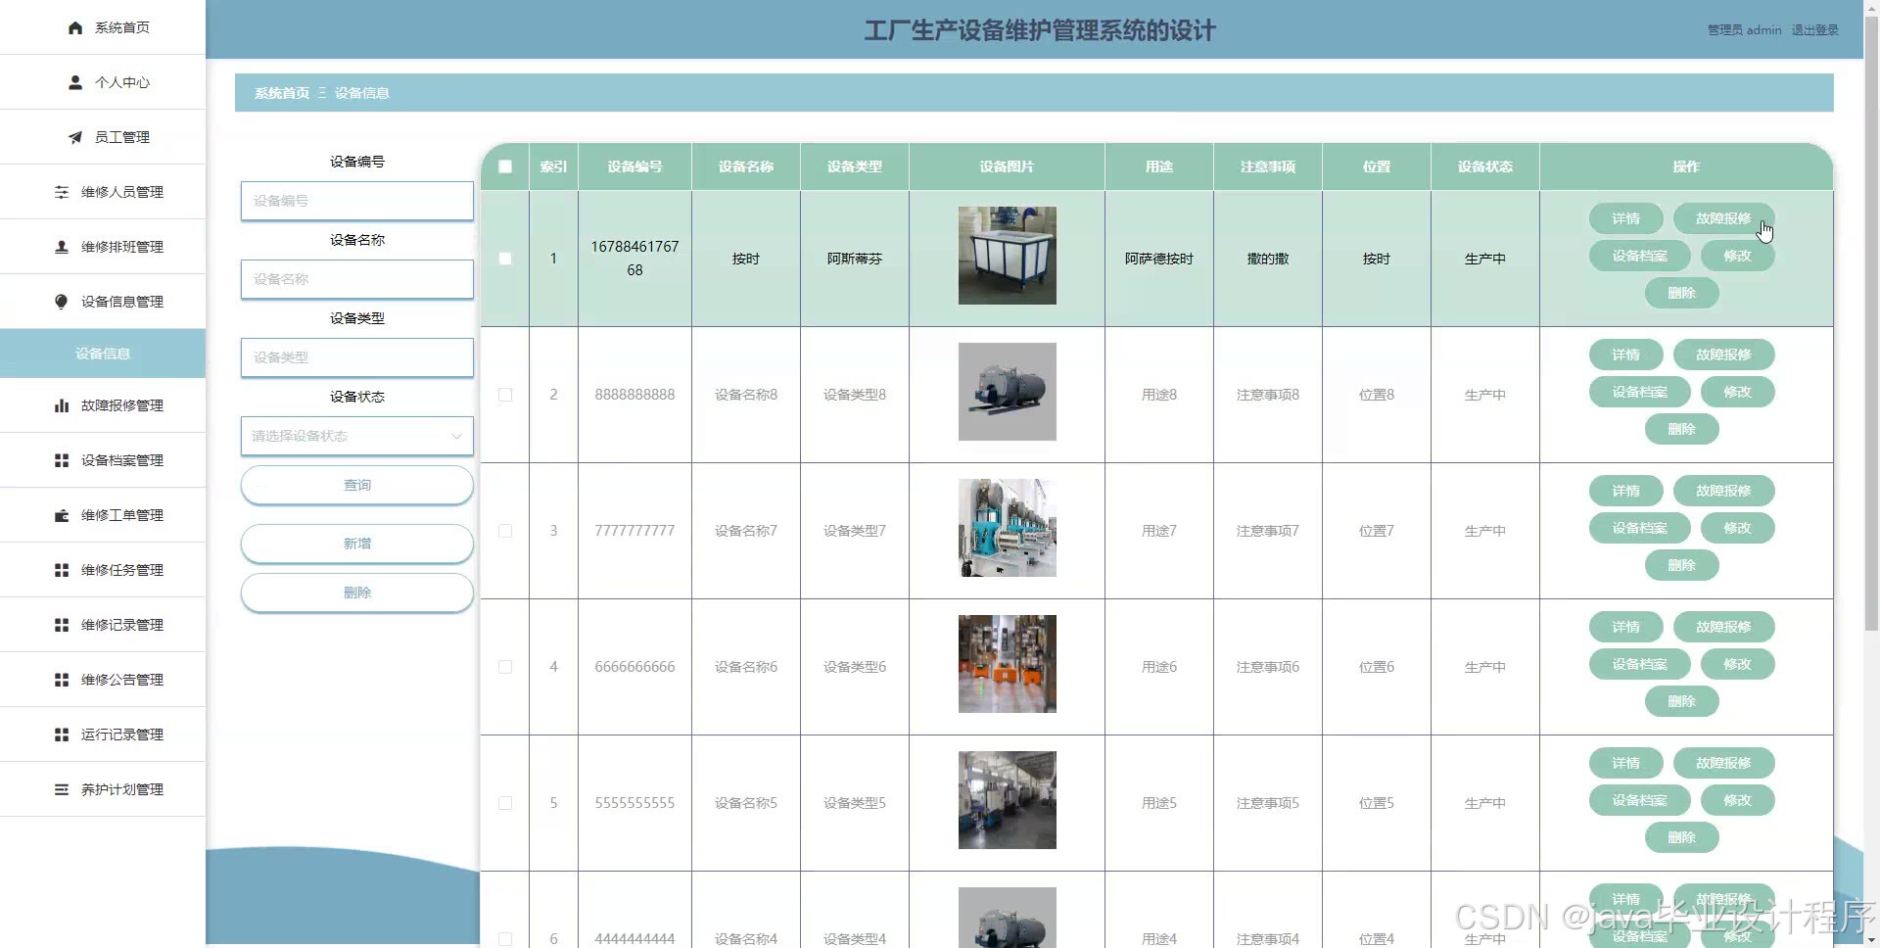Click 设备档案 for row 2 (设备名称8)
1880x948 pixels.
tap(1639, 392)
